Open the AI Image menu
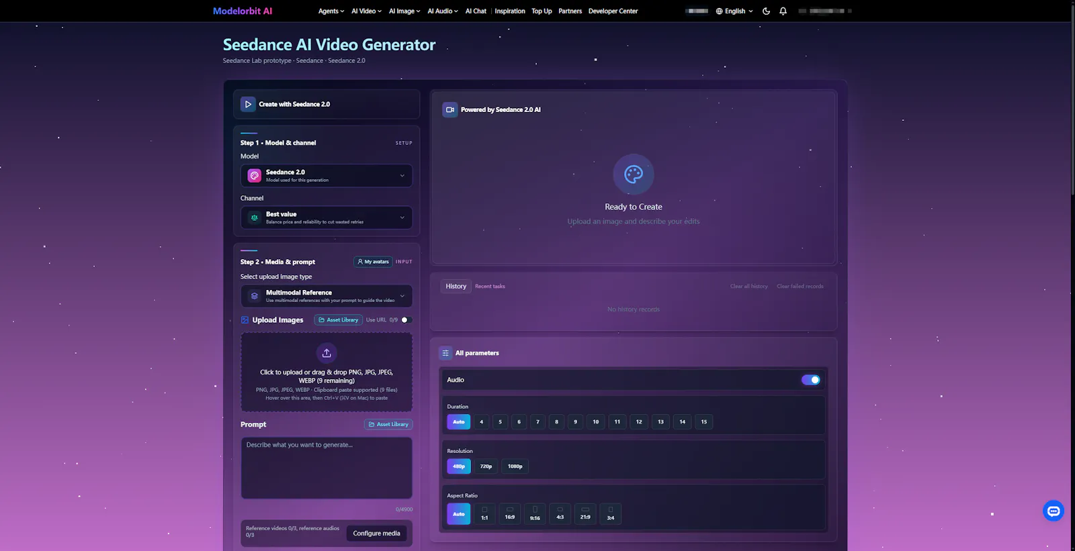The height and width of the screenshot is (551, 1075). tap(404, 11)
